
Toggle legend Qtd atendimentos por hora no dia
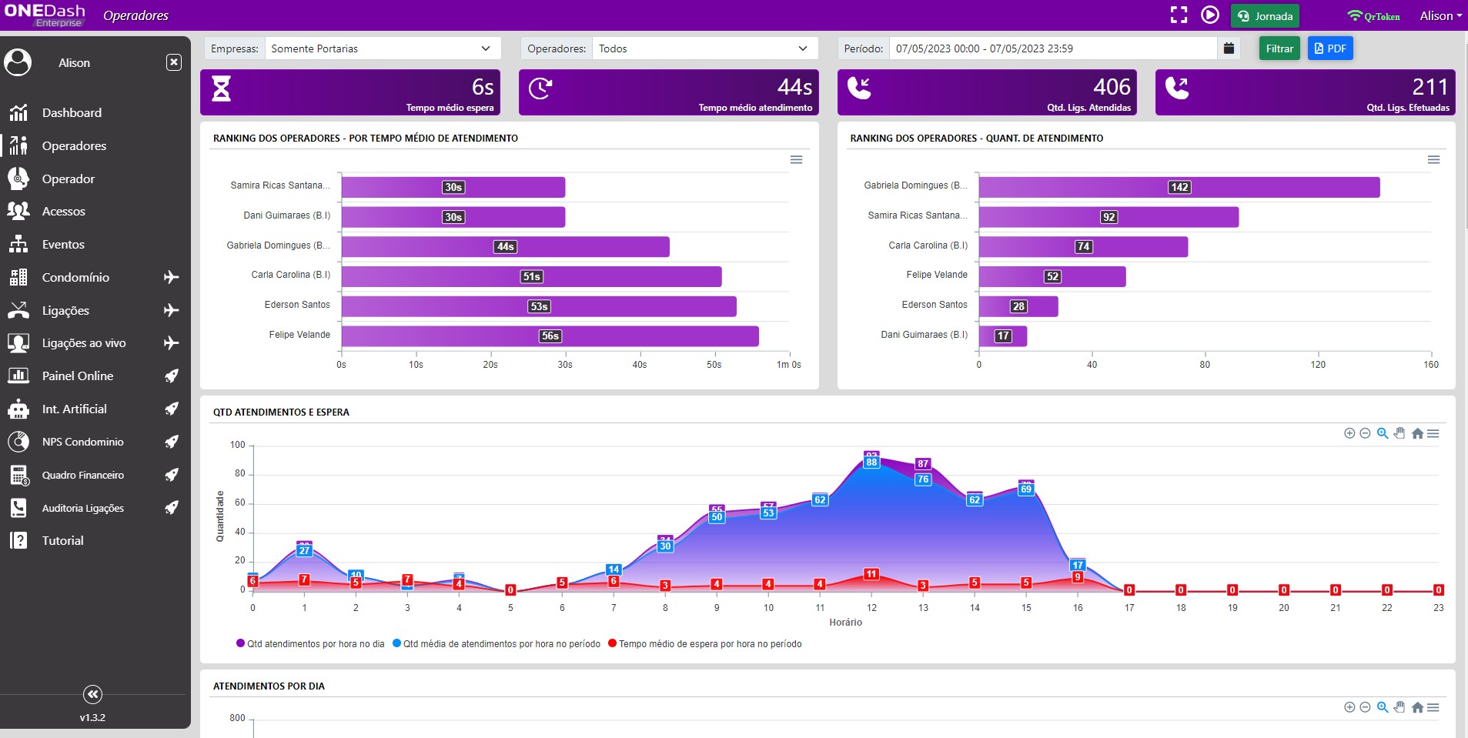[310, 644]
